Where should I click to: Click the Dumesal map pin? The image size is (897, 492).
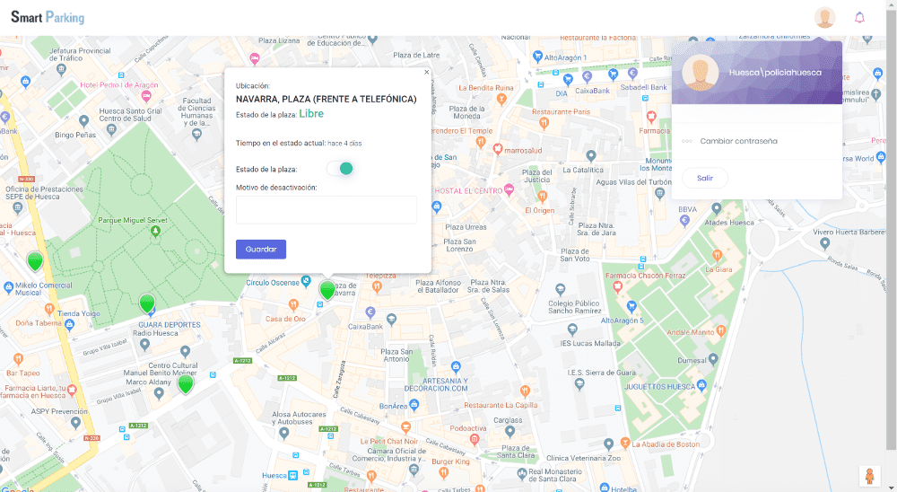click(x=713, y=360)
